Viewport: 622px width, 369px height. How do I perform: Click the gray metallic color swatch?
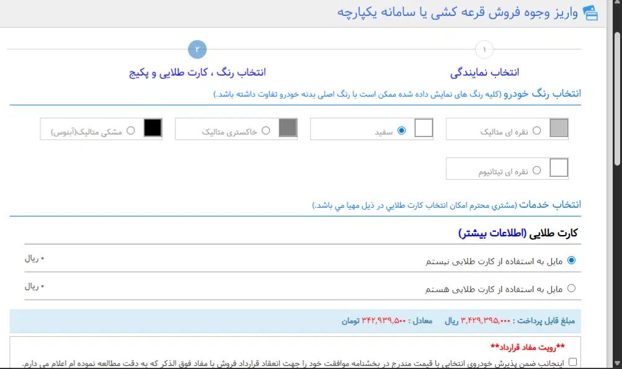point(288,128)
